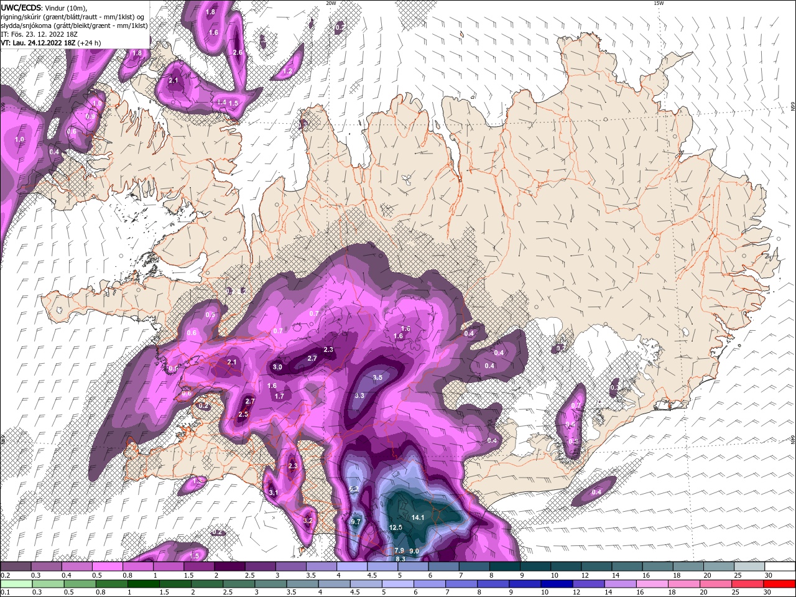Viewport: 796px width, 597px height.
Task: Click the 0.9 value label on the map
Action: pos(90,117)
